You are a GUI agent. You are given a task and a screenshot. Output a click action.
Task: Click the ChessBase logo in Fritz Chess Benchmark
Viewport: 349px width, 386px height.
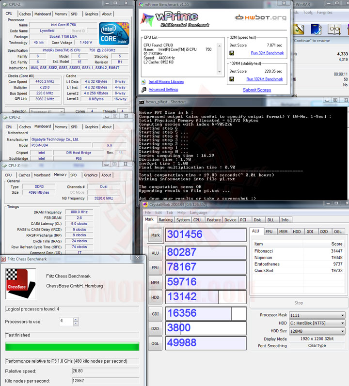click(x=21, y=284)
